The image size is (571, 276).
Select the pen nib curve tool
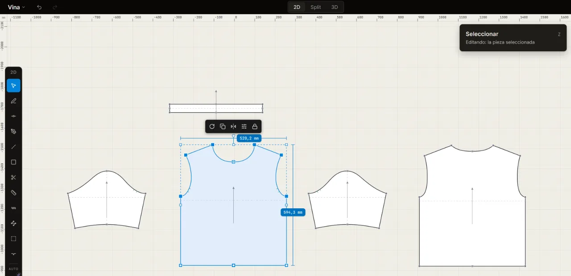[x=13, y=131]
